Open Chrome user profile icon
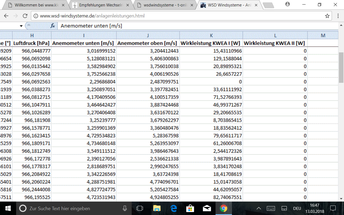This screenshot has width=344, height=215. (x=288, y=4)
